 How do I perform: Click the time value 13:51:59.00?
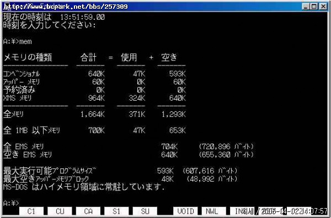point(83,17)
